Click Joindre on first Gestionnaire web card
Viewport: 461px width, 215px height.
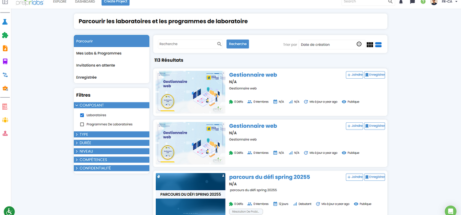[x=354, y=75]
